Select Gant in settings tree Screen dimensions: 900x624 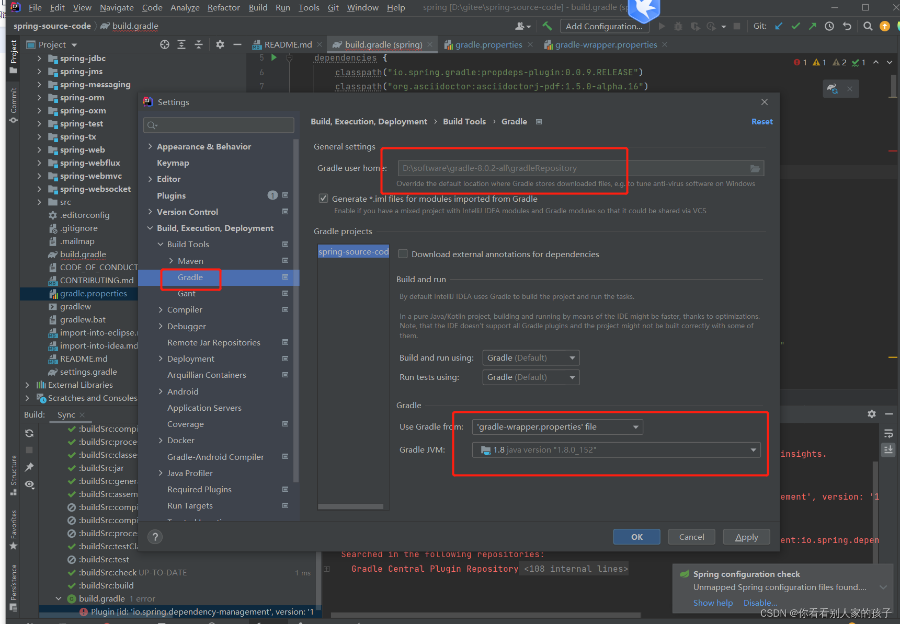pos(186,293)
